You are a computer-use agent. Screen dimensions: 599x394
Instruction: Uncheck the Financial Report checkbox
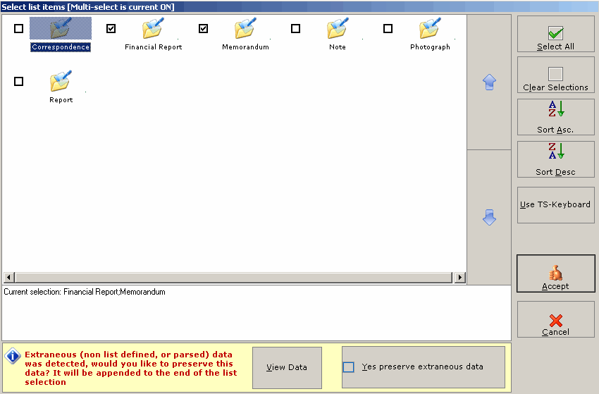click(111, 29)
